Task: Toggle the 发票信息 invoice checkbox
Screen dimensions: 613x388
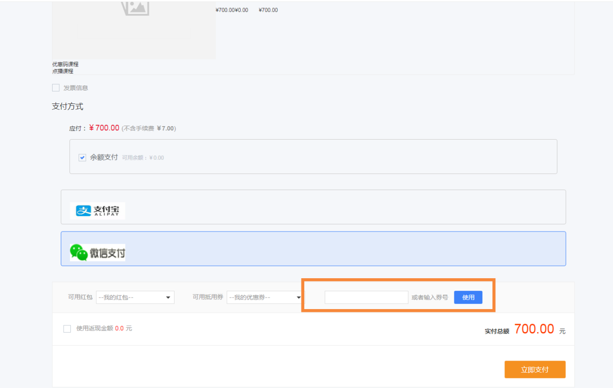Action: tap(56, 88)
